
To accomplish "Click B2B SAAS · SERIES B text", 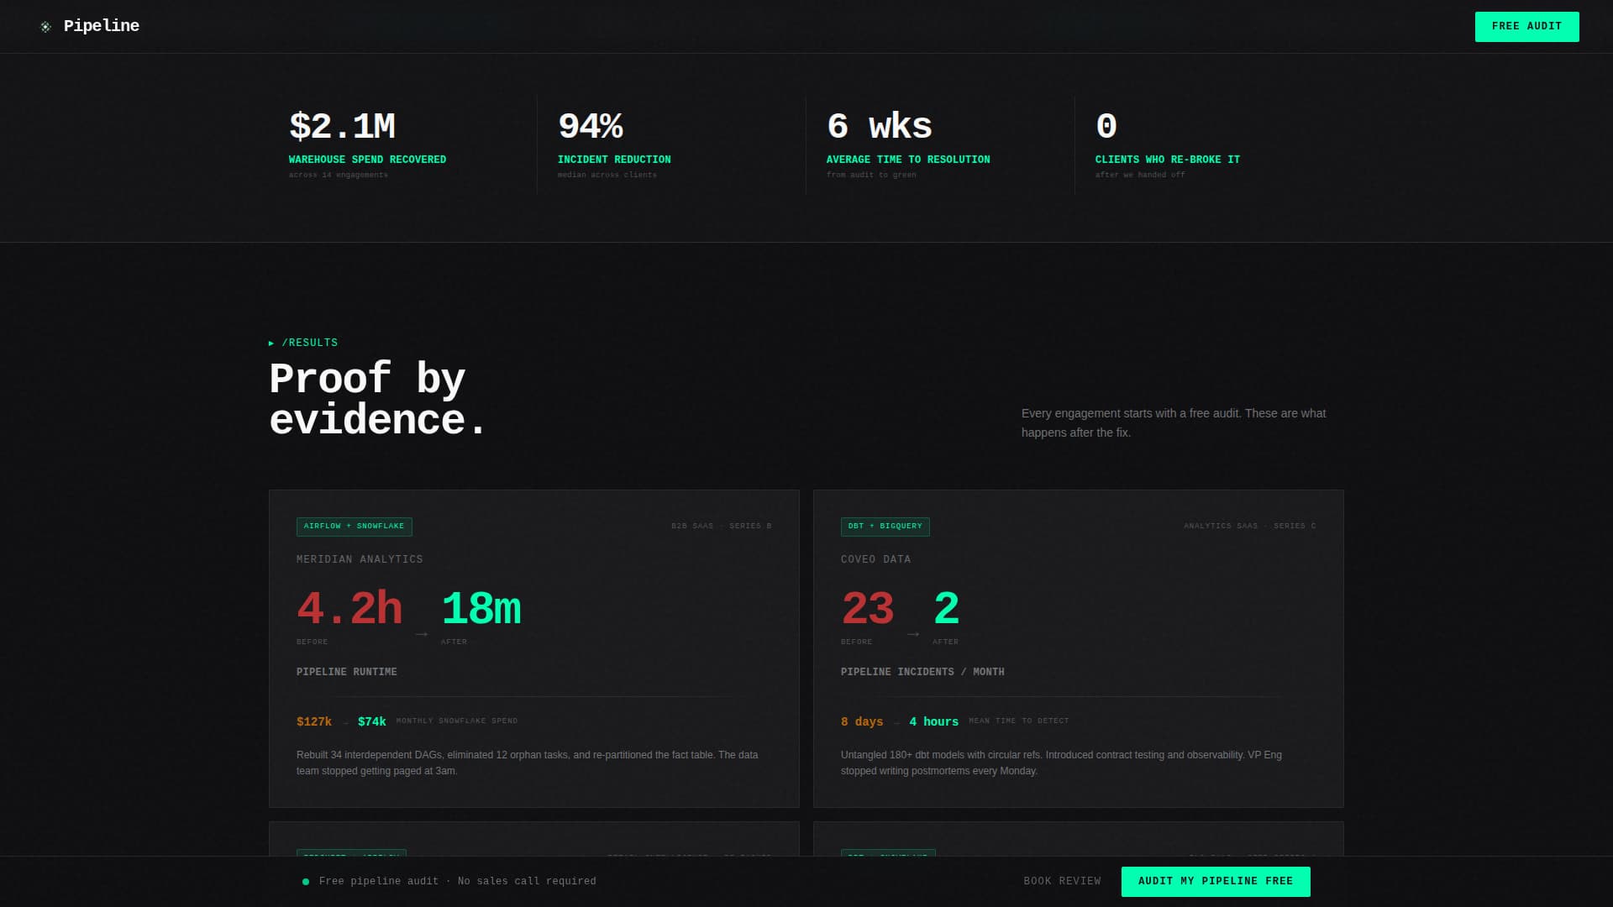I will 721,527.
